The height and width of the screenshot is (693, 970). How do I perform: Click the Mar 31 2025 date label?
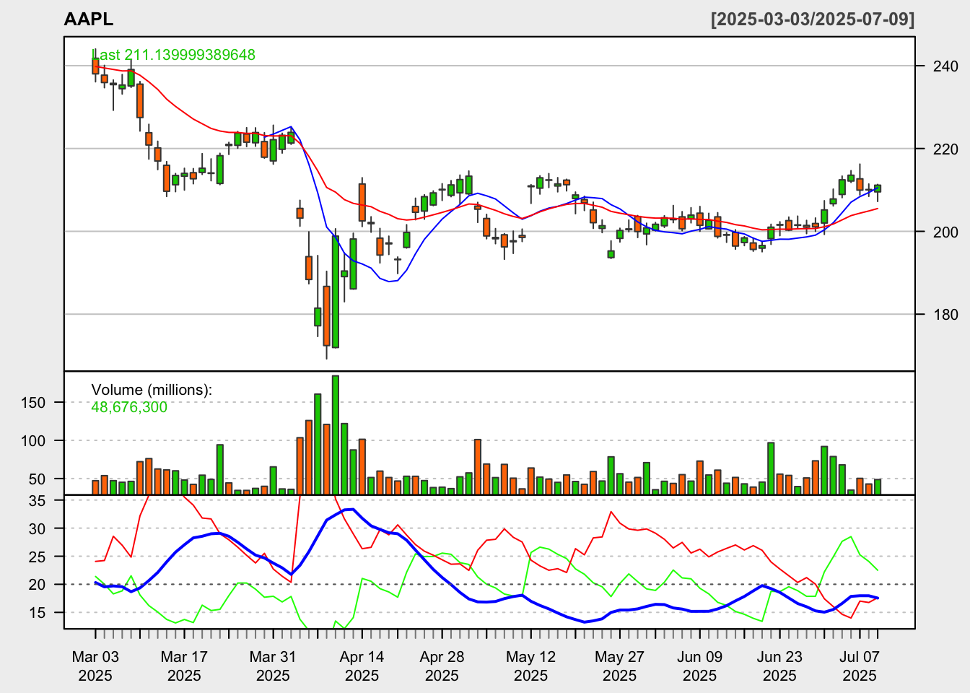273,666
